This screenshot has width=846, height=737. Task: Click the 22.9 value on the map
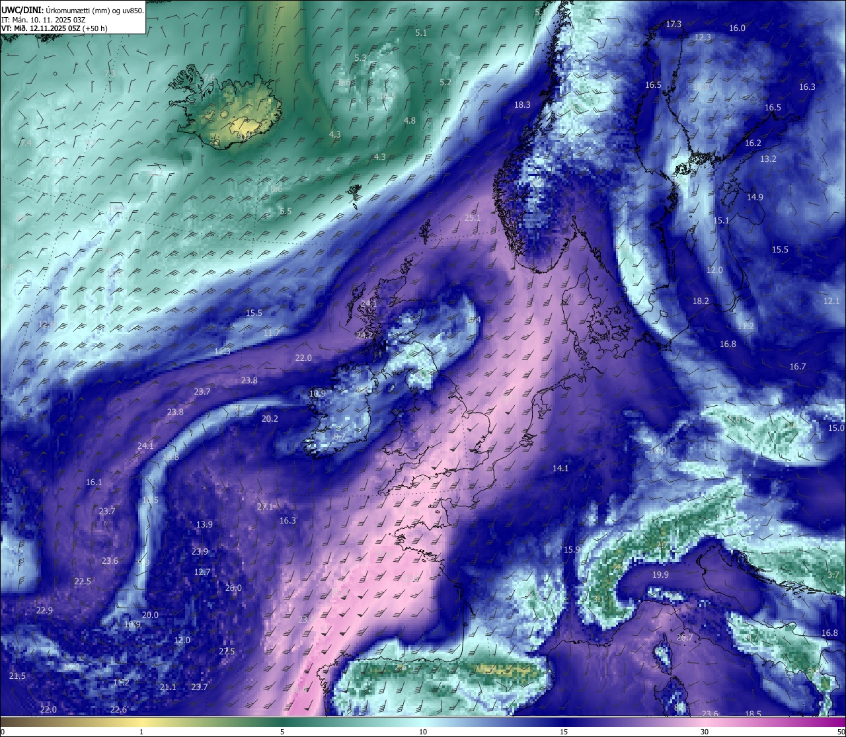(x=44, y=611)
